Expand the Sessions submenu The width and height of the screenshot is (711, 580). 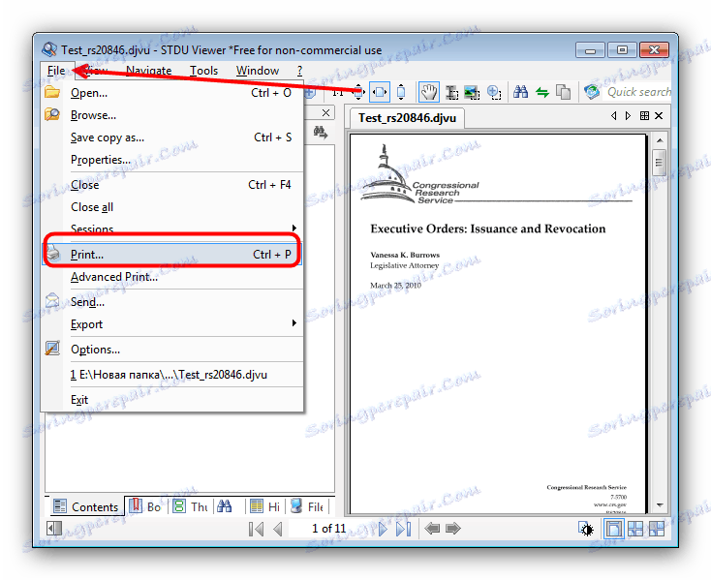pyautogui.click(x=172, y=229)
